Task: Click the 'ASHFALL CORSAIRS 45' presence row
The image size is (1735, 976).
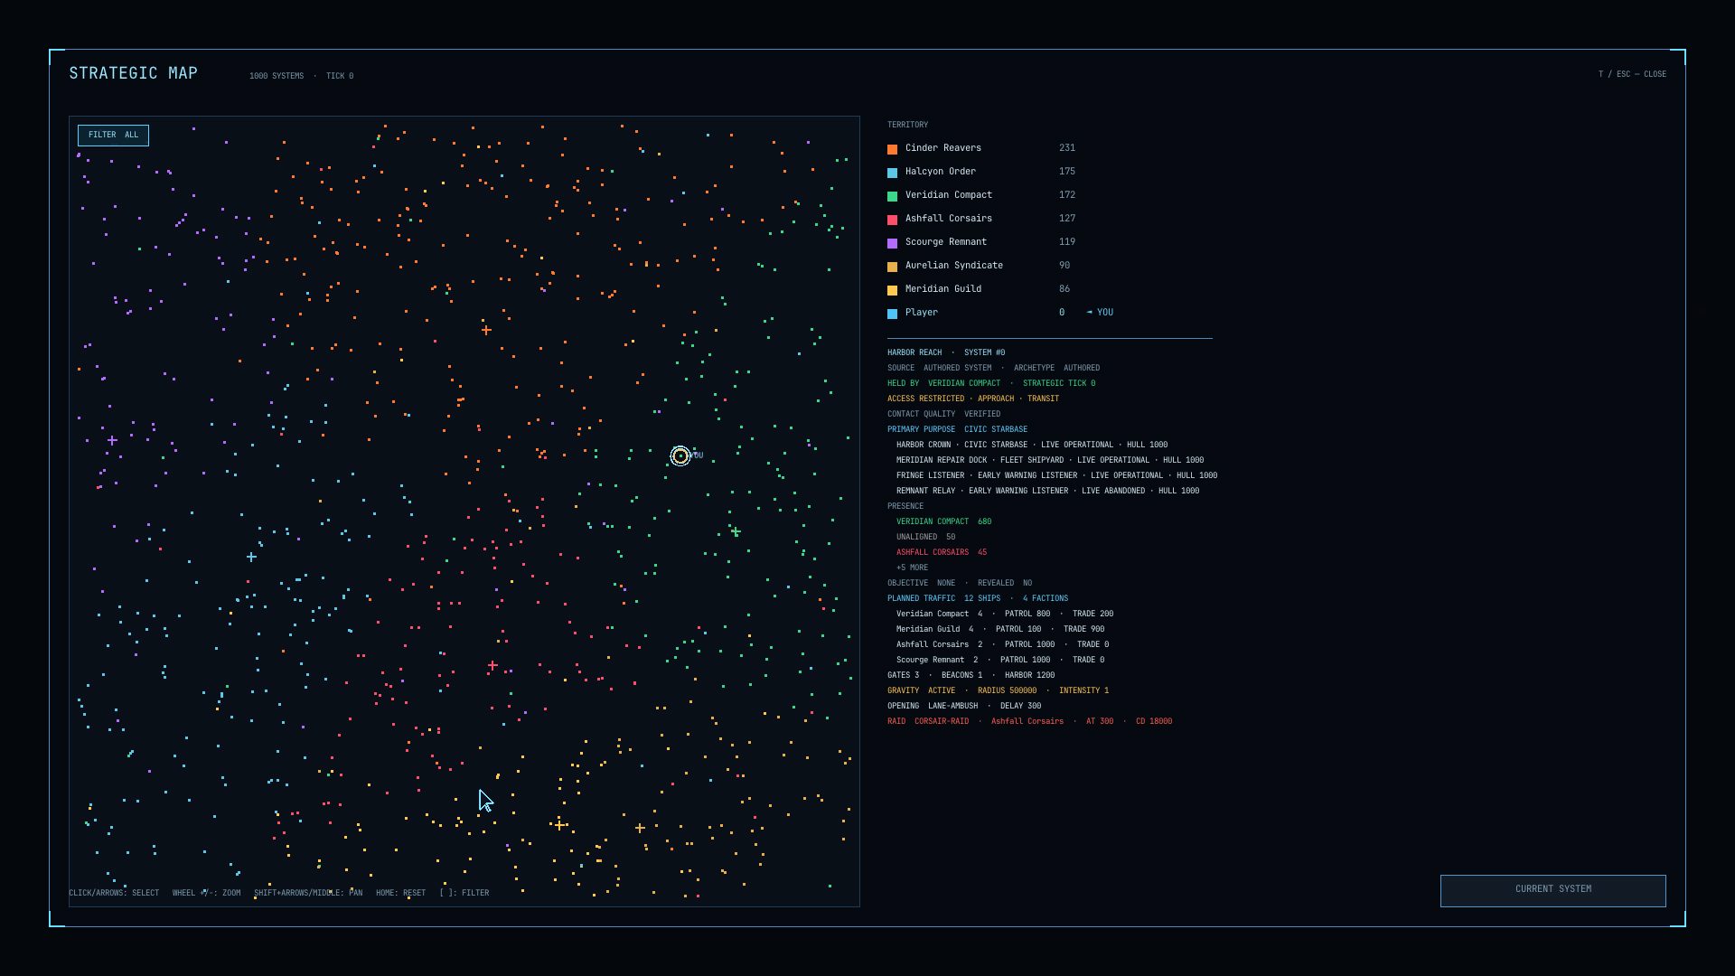Action: 941,552
